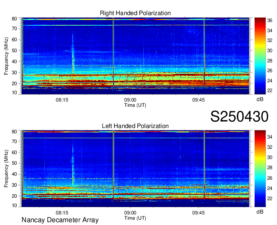Image resolution: width=277 pixels, height=225 pixels.
Task: Select the 08:15 tick under the Left Handed plot
Action: [x=62, y=213]
